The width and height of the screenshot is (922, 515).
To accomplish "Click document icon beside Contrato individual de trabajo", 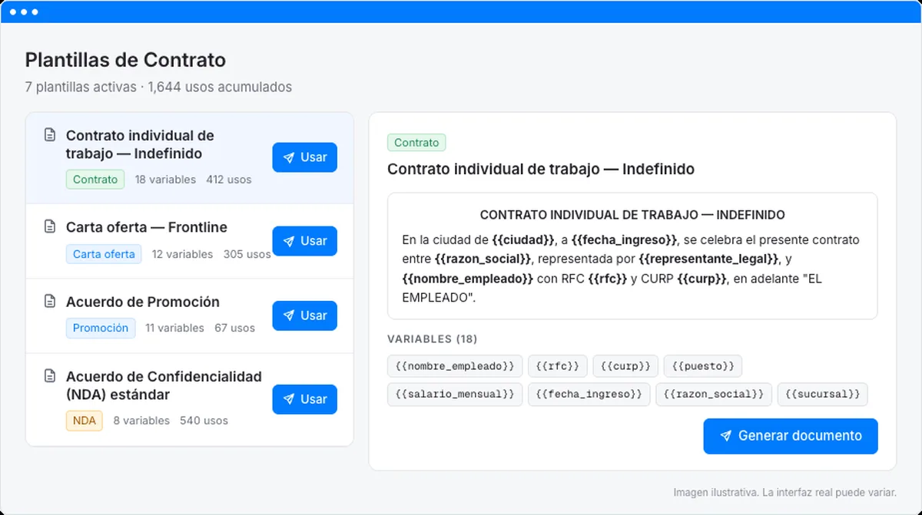I will [50, 136].
